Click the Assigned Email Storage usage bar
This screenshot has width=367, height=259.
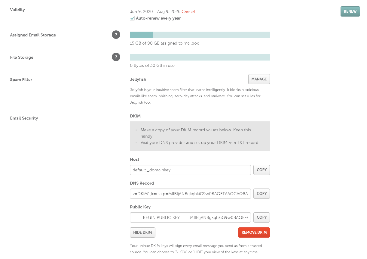point(200,35)
